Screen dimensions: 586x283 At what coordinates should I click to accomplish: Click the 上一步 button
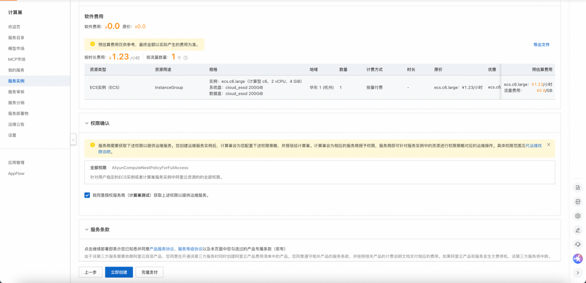point(91,272)
